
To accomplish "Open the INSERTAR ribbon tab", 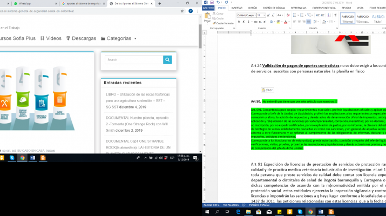I will [236, 8].
